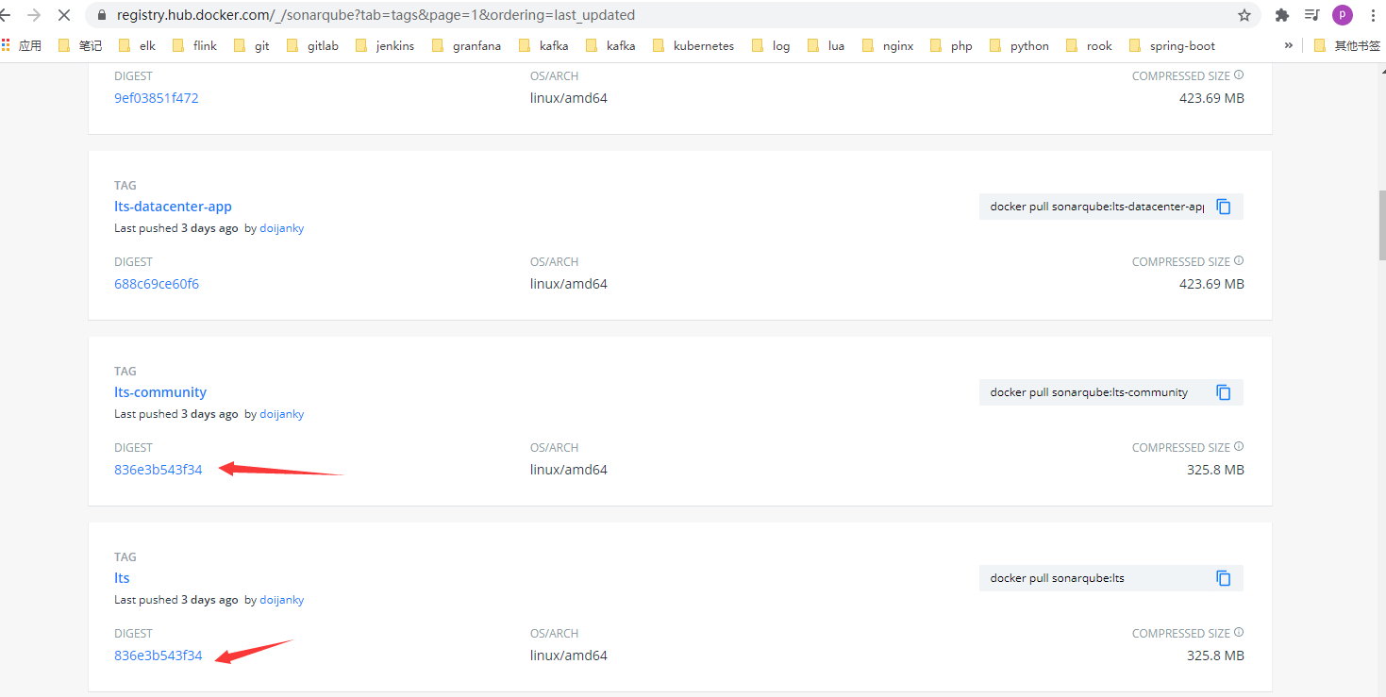This screenshot has height=697, width=1386.
Task: Select docker pull sonarqube:lts-datacenter-app text
Action: pyautogui.click(x=1096, y=207)
